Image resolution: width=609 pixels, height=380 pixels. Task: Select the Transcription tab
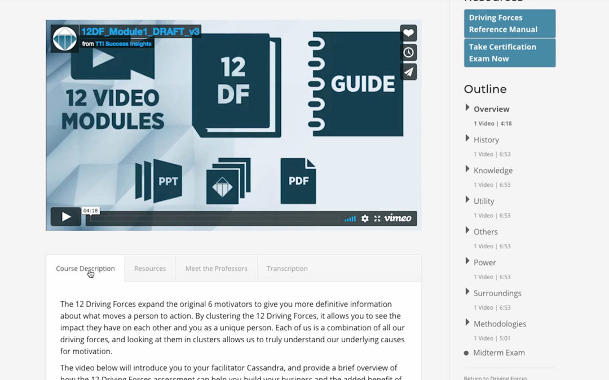(287, 269)
